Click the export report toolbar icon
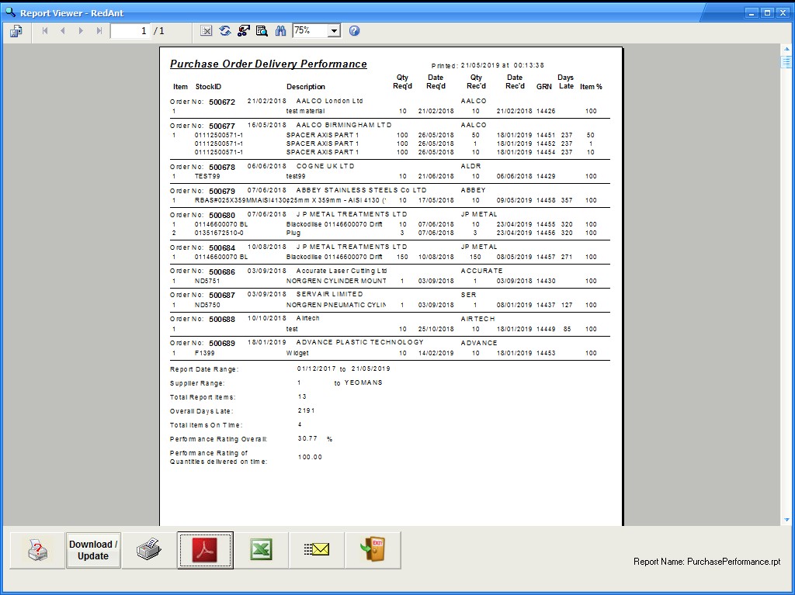This screenshot has width=795, height=595. (16, 31)
